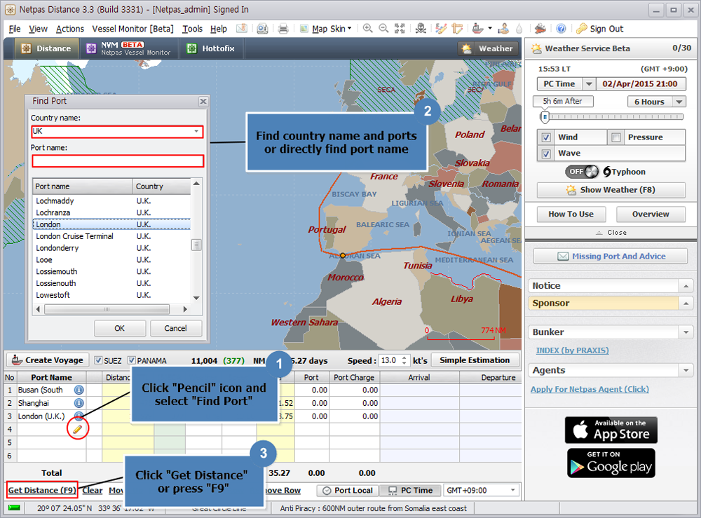This screenshot has height=518, width=701.
Task: Switch the Typhoon OFF toggle on
Action: [582, 172]
